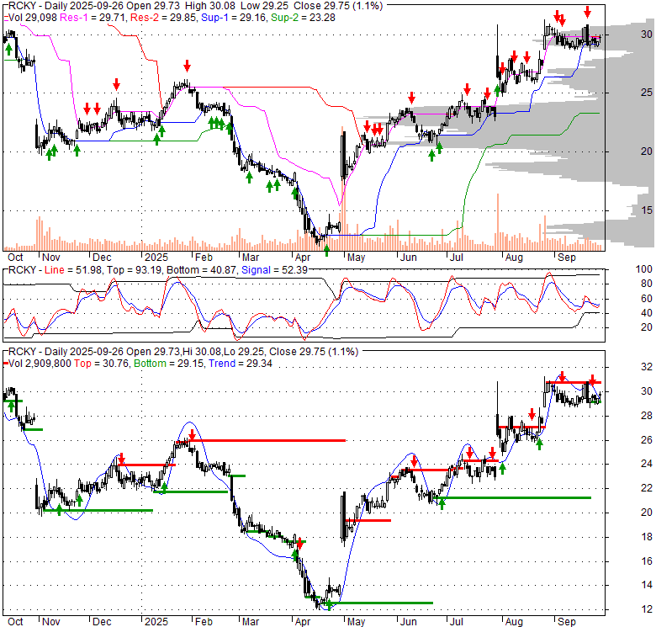The height and width of the screenshot is (627, 656).
Task: Click the 28 price label on bottom chart axis
Action: point(647,416)
